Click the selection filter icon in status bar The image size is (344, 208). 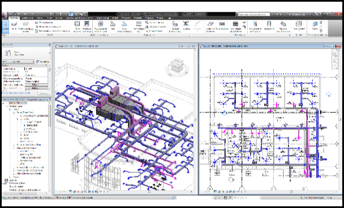pos(329,198)
